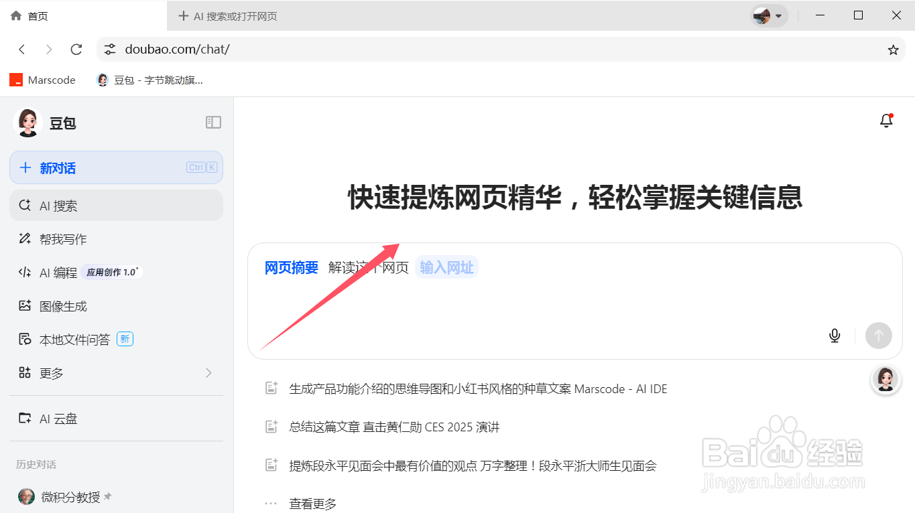Viewport: 915px width, 513px height.
Task: Click the pin icon beside 微积分教授
Action: (107, 496)
